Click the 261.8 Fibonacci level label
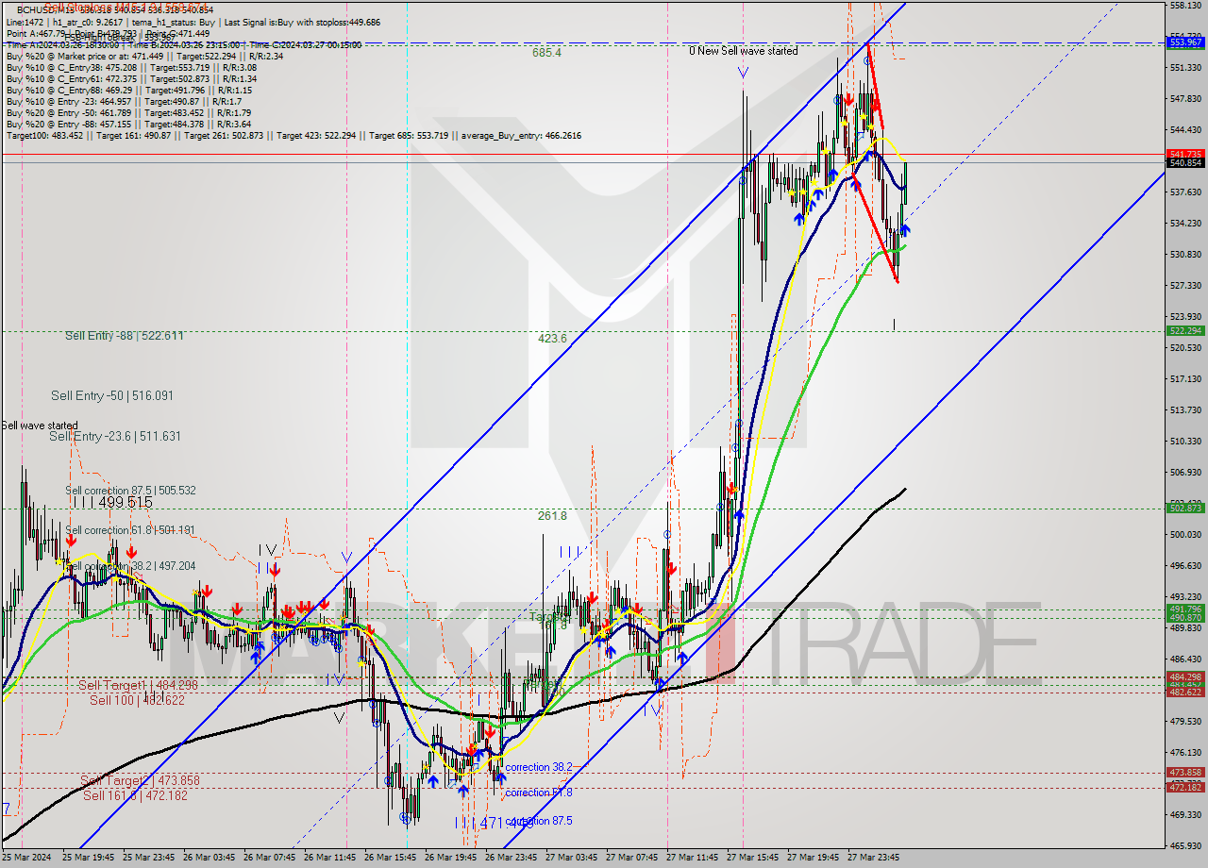This screenshot has width=1208, height=868. pyautogui.click(x=552, y=516)
